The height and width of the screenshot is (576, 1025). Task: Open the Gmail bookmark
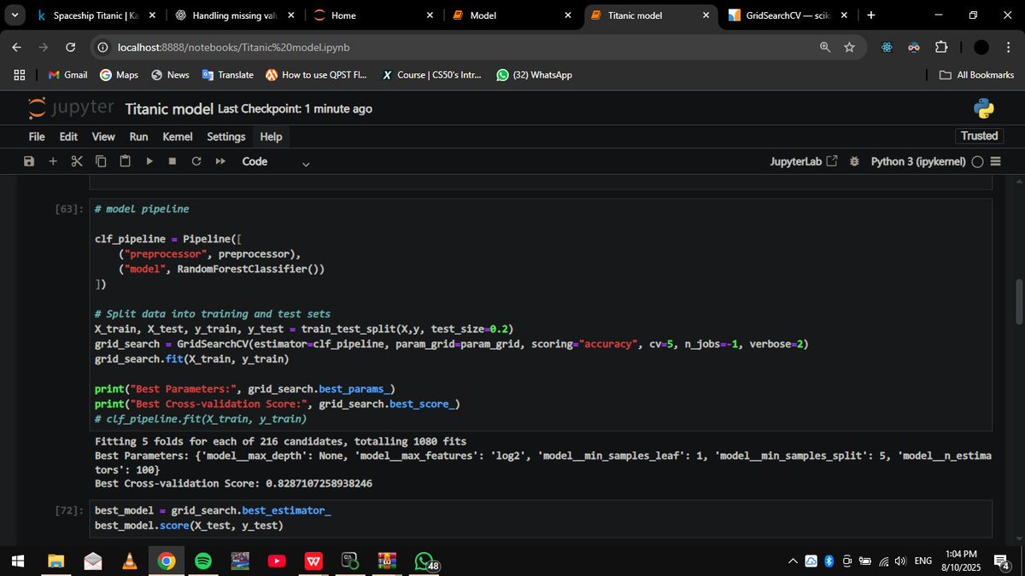click(67, 75)
